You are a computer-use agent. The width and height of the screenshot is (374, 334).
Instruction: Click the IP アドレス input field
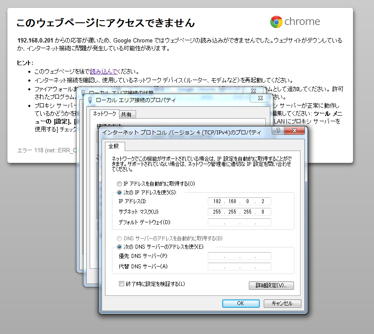239,201
